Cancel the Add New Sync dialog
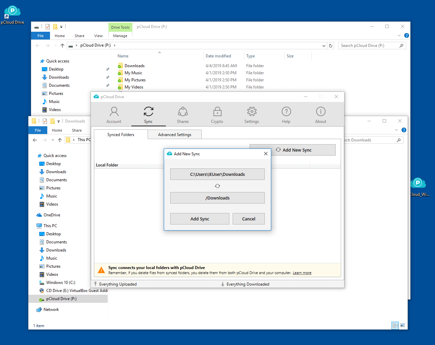Screen dimensions: 435x345 pyautogui.click(x=249, y=219)
